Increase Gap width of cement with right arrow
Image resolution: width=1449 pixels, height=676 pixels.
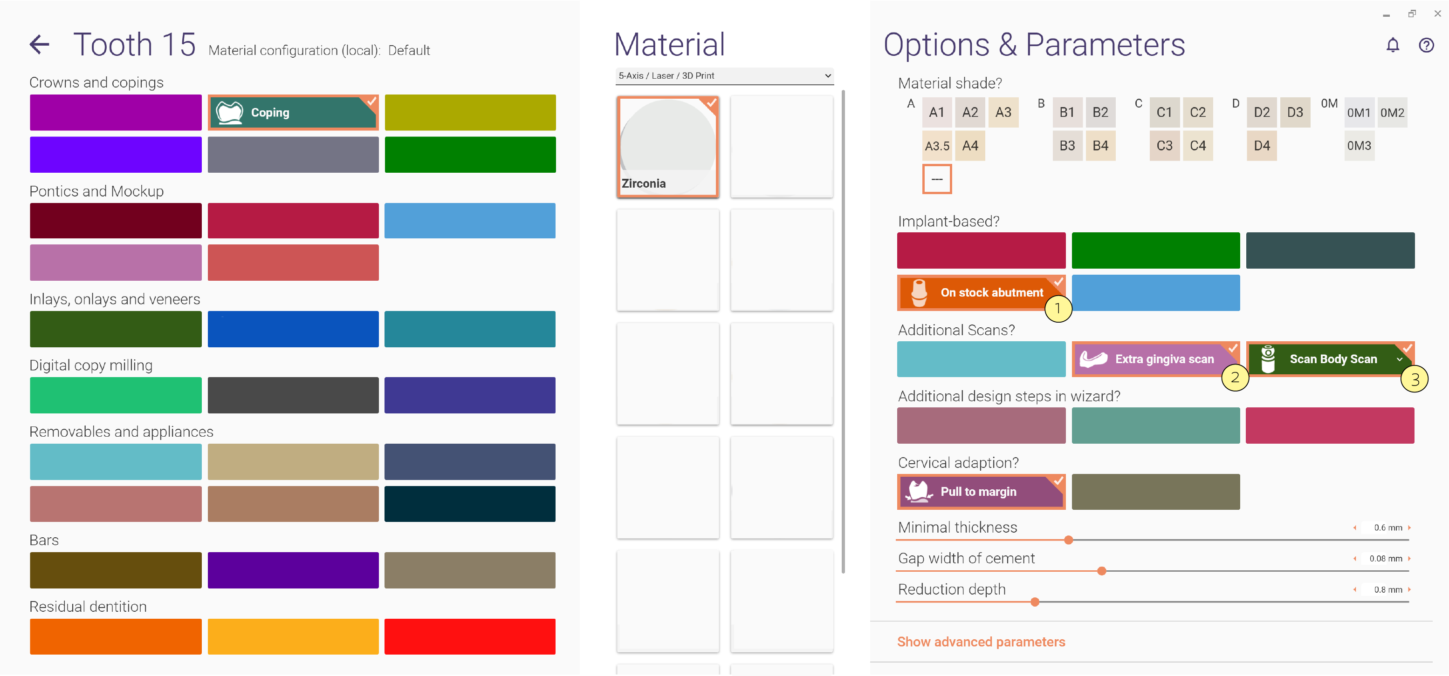tap(1408, 559)
